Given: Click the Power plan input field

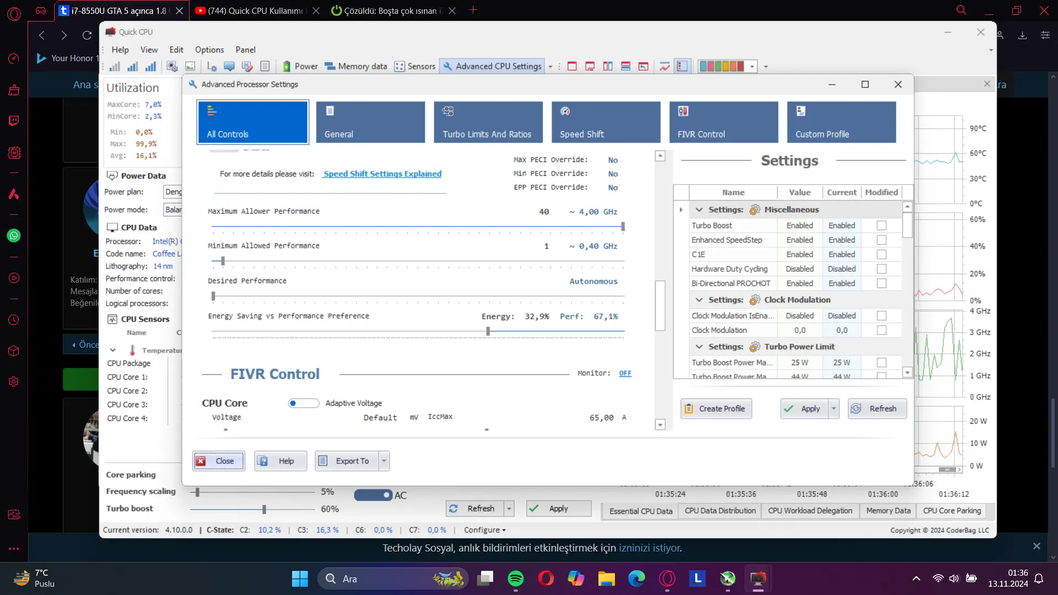Looking at the screenshot, I should [x=173, y=192].
